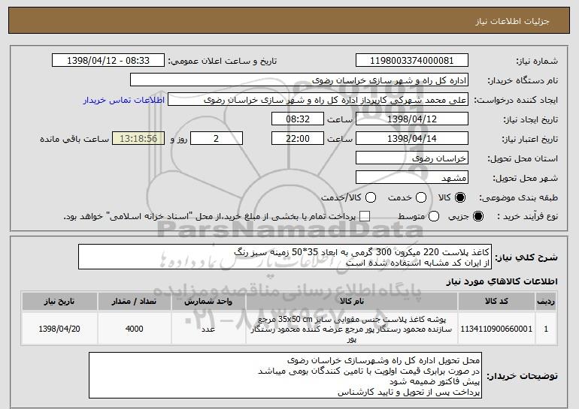The width and height of the screenshot is (579, 409).
Task: Select the کالا/خدمت radio button
Action: coord(371,197)
